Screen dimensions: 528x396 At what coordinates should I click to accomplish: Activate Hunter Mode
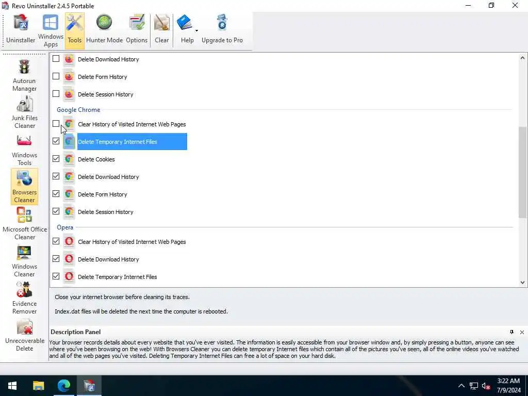coord(104,29)
